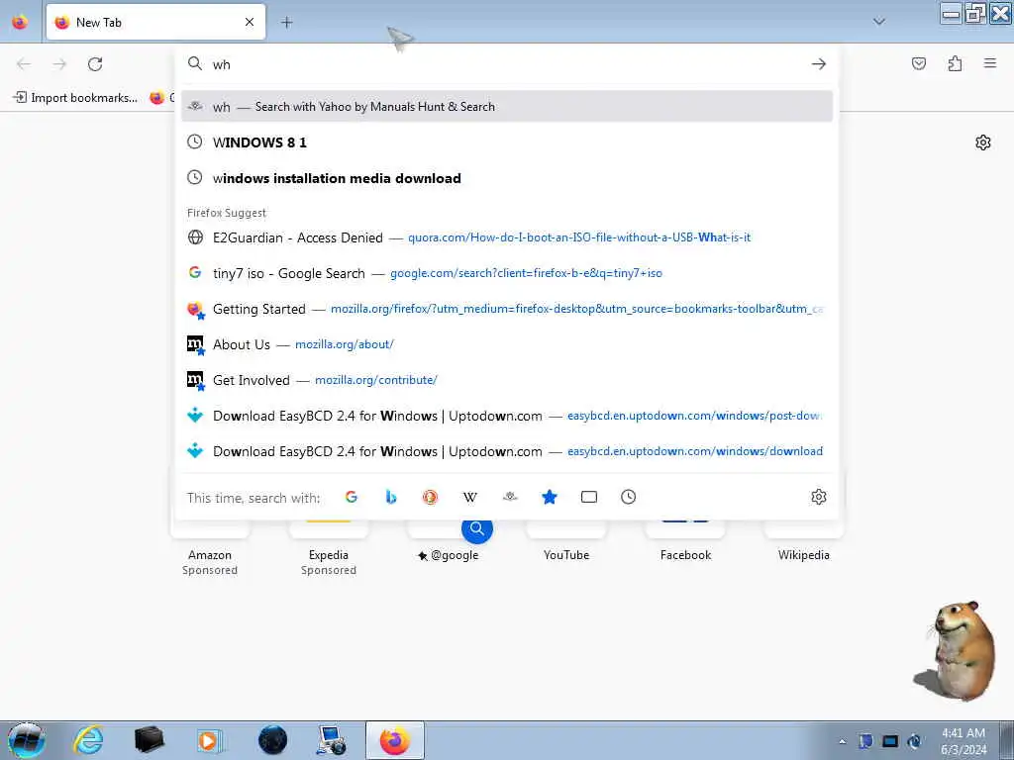Screen dimensions: 1014x760
Task: Open the Windows Start button
Action: 26,740
